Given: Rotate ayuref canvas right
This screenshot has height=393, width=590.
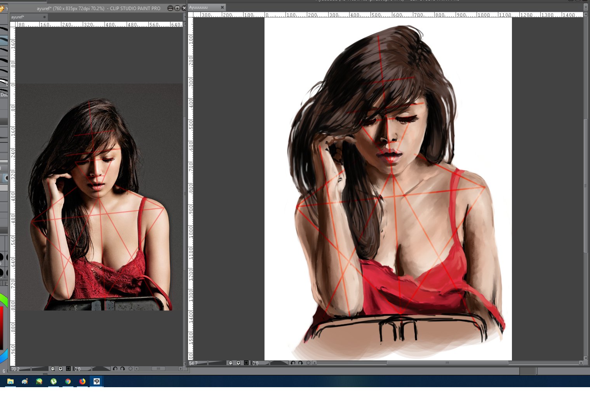Looking at the screenshot, I should point(122,369).
